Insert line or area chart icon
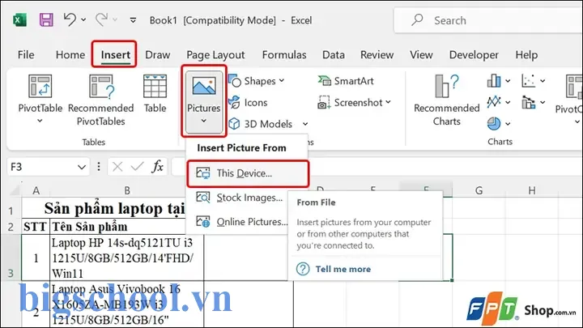This screenshot has height=328, width=583. click(494, 101)
